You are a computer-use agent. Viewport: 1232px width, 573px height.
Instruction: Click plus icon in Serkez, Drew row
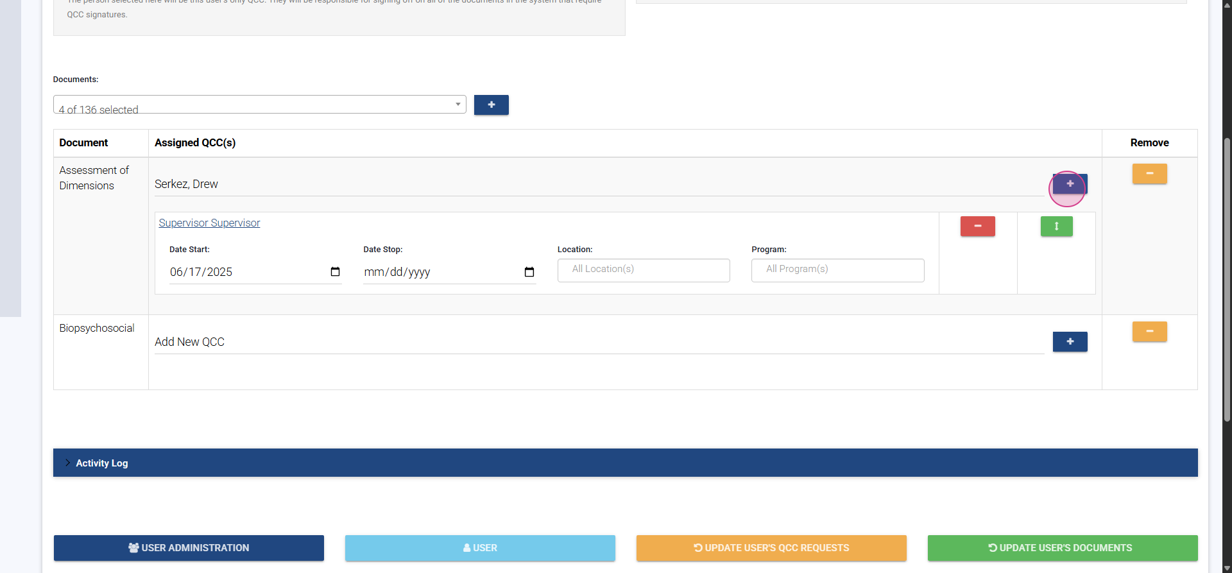click(x=1070, y=184)
